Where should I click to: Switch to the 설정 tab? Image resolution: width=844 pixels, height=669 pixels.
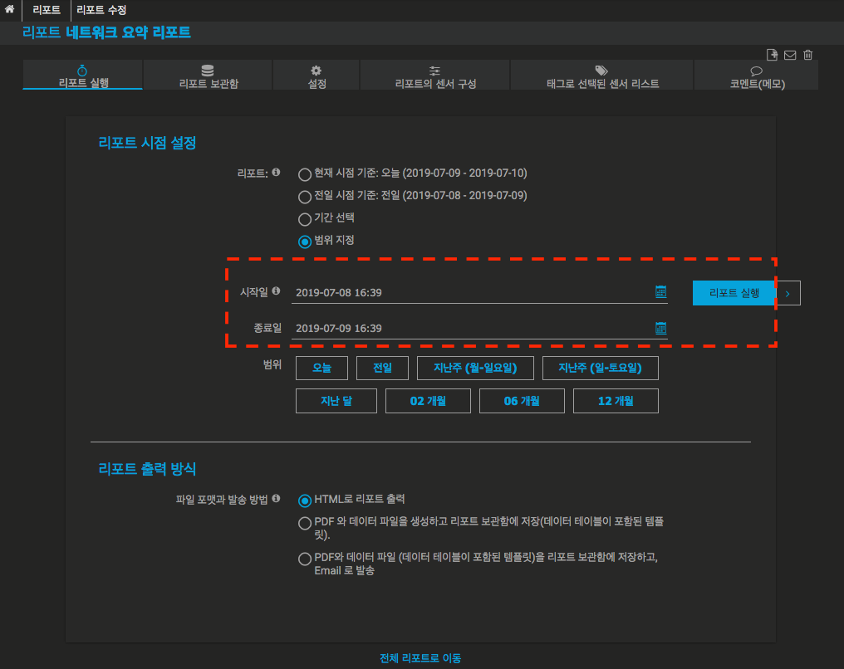point(316,76)
